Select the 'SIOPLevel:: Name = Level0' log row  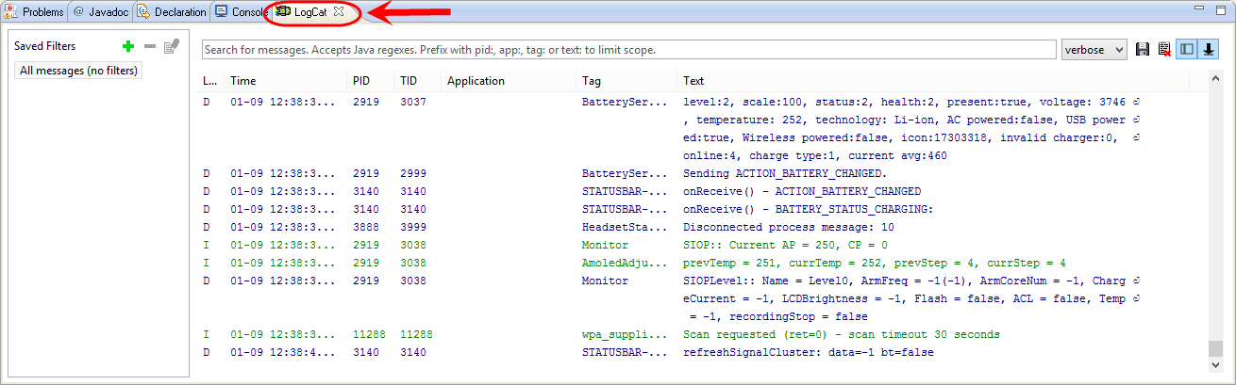click(x=704, y=299)
